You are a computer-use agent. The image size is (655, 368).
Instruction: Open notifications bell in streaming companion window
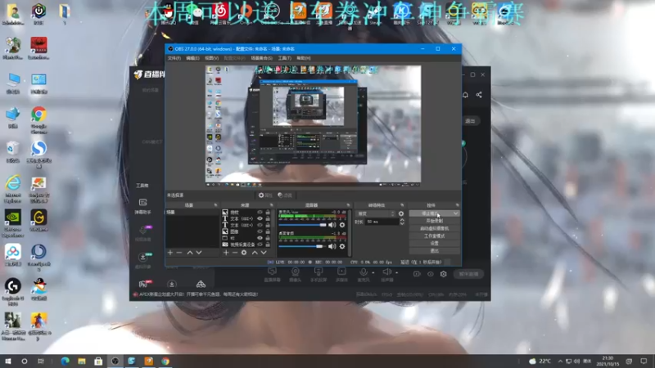tap(465, 95)
